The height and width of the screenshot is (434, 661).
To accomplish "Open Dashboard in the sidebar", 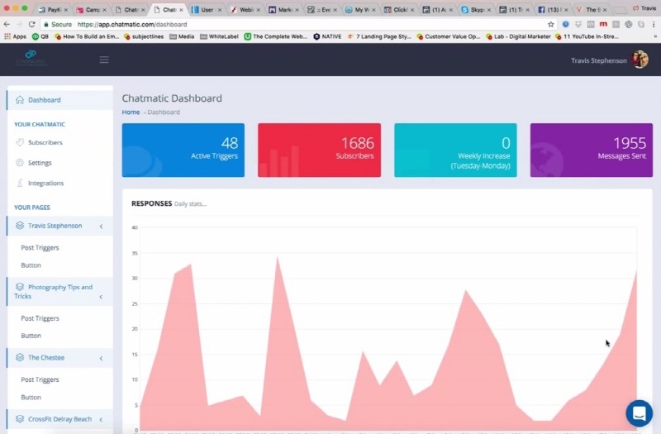I will [x=59, y=100].
